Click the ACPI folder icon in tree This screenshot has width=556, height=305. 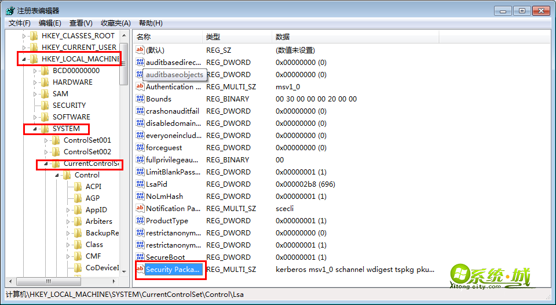pyautogui.click(x=78, y=187)
